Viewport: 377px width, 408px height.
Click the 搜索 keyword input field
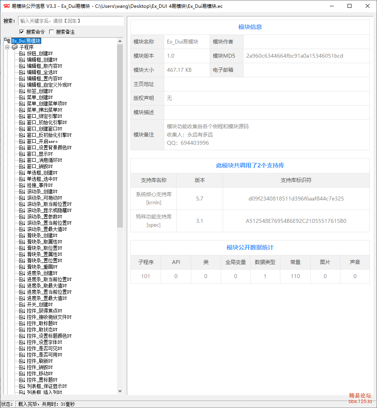[x=71, y=21]
